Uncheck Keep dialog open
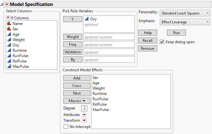212x134 pixels. [x=162, y=42]
